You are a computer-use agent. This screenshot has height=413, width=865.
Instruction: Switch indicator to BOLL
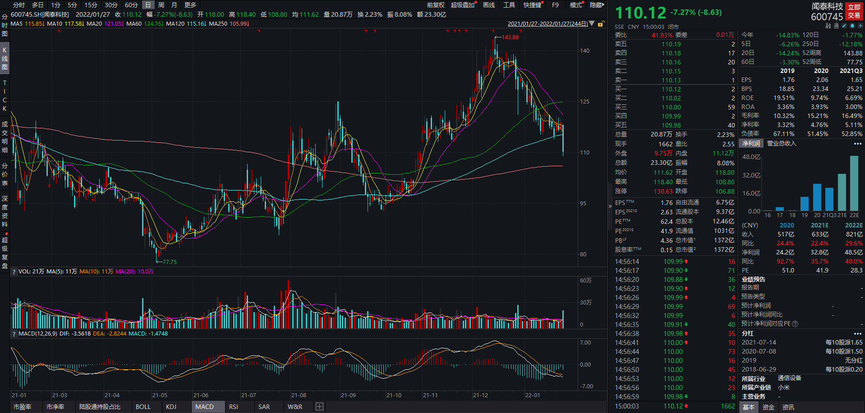(143, 407)
